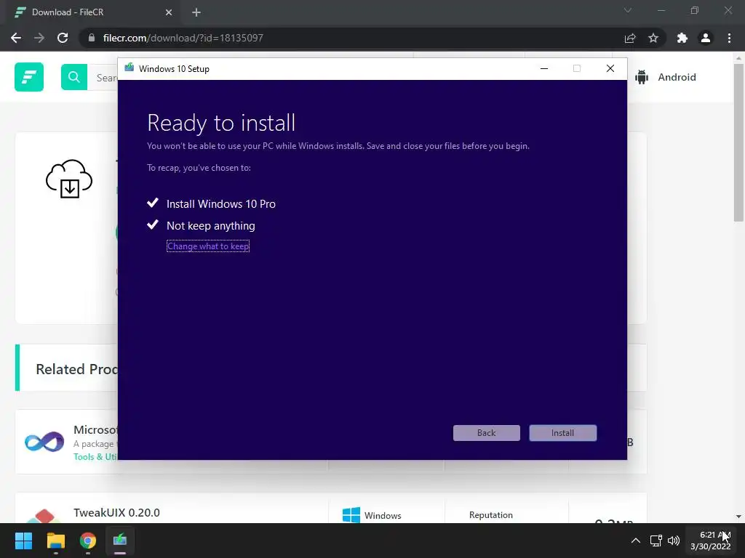Click the lock icon in the address bar
Viewport: 745px width, 558px height.
coord(92,38)
